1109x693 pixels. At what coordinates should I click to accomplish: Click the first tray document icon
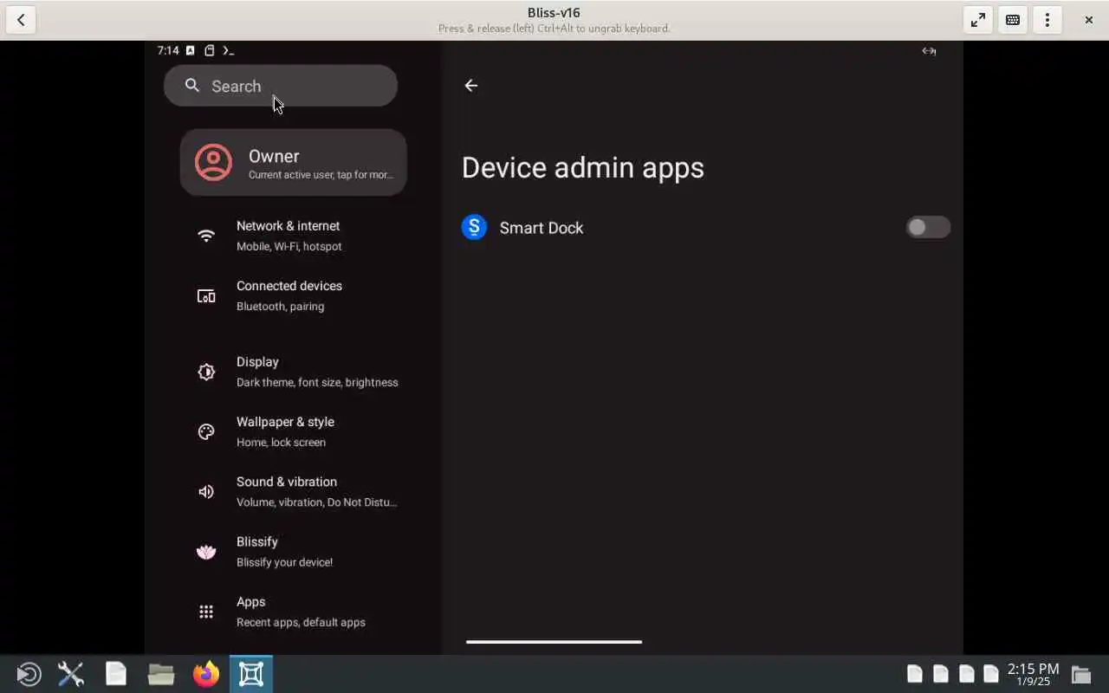click(x=915, y=674)
